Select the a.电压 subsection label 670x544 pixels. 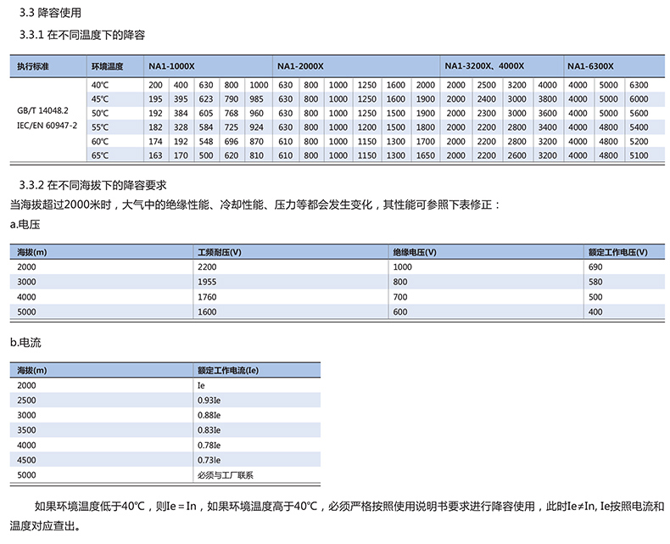point(25,225)
